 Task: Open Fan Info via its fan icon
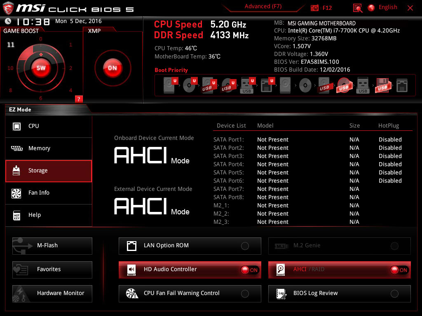point(16,193)
